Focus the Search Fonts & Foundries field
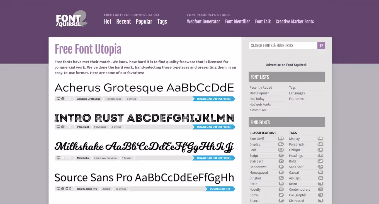 [283, 45]
